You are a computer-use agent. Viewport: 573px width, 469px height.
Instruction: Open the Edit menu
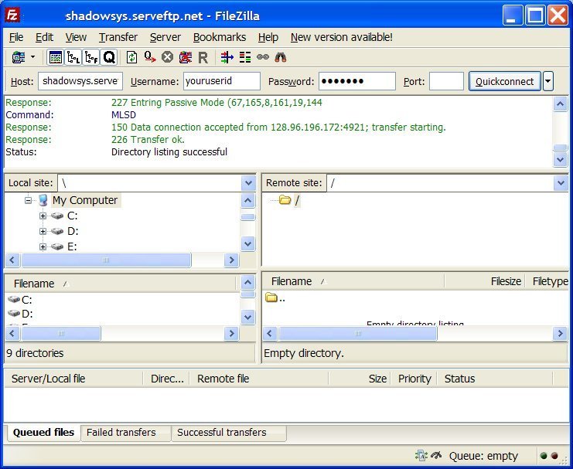click(x=44, y=37)
